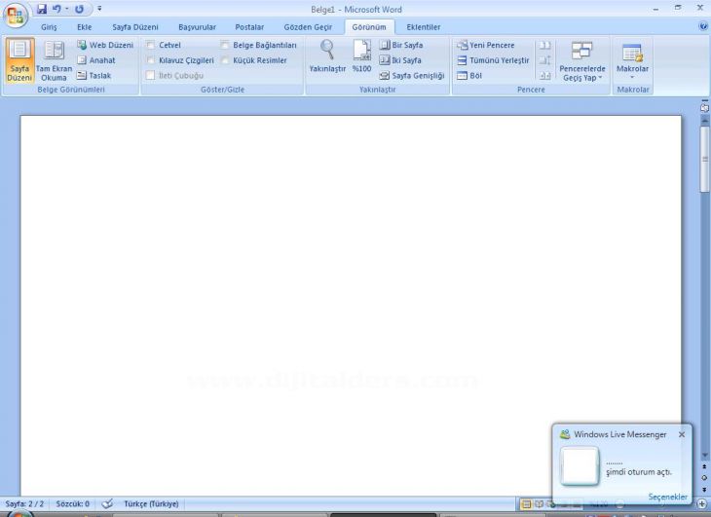Open the undo history dropdown arrow

[66, 9]
